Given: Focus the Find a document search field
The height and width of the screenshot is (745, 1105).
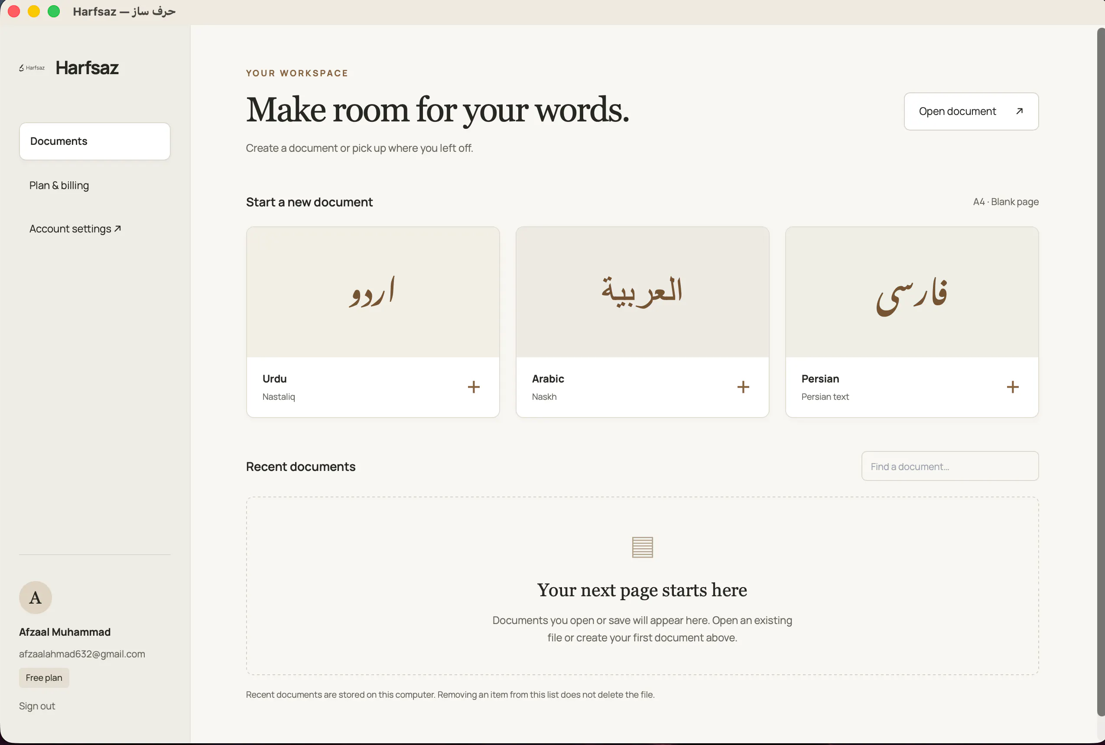Looking at the screenshot, I should (950, 466).
